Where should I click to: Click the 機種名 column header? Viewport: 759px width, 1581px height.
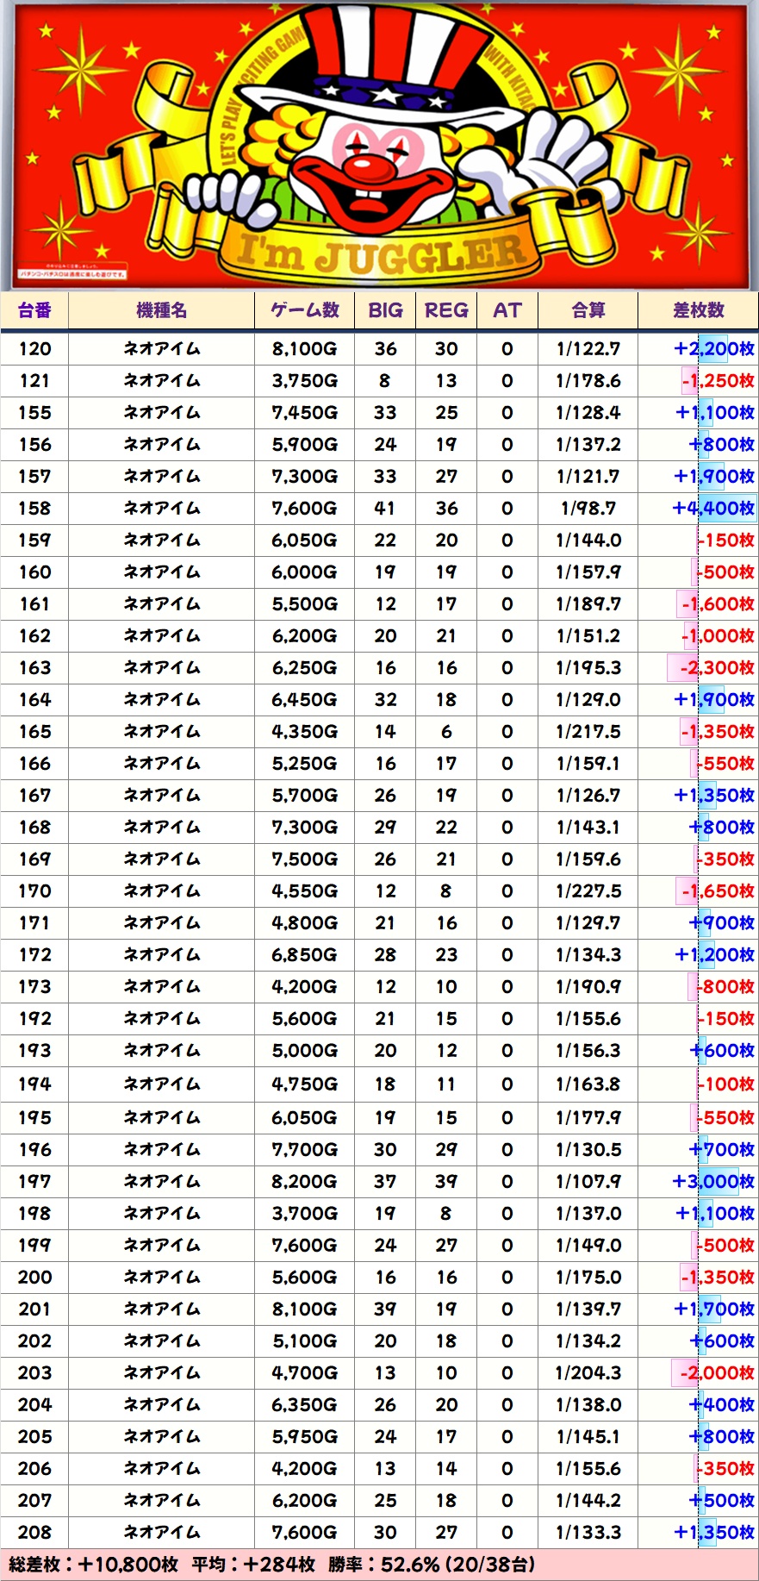pos(161,310)
